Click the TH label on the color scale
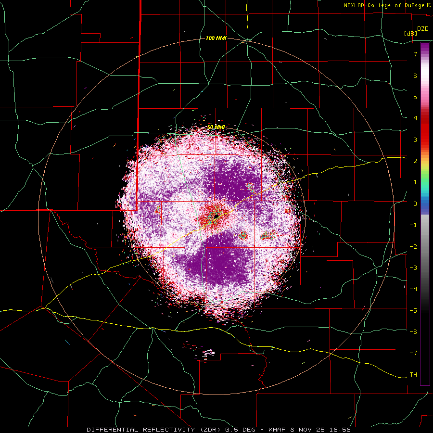 [413, 374]
